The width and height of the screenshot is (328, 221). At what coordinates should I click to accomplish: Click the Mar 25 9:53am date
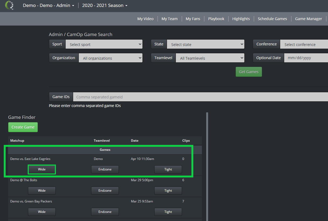[142, 201]
